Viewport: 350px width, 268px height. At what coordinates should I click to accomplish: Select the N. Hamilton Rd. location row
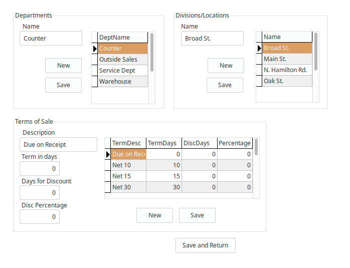tap(287, 70)
